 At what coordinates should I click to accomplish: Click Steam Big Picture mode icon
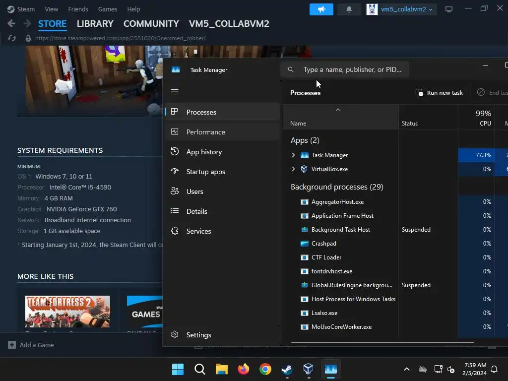pos(448,9)
